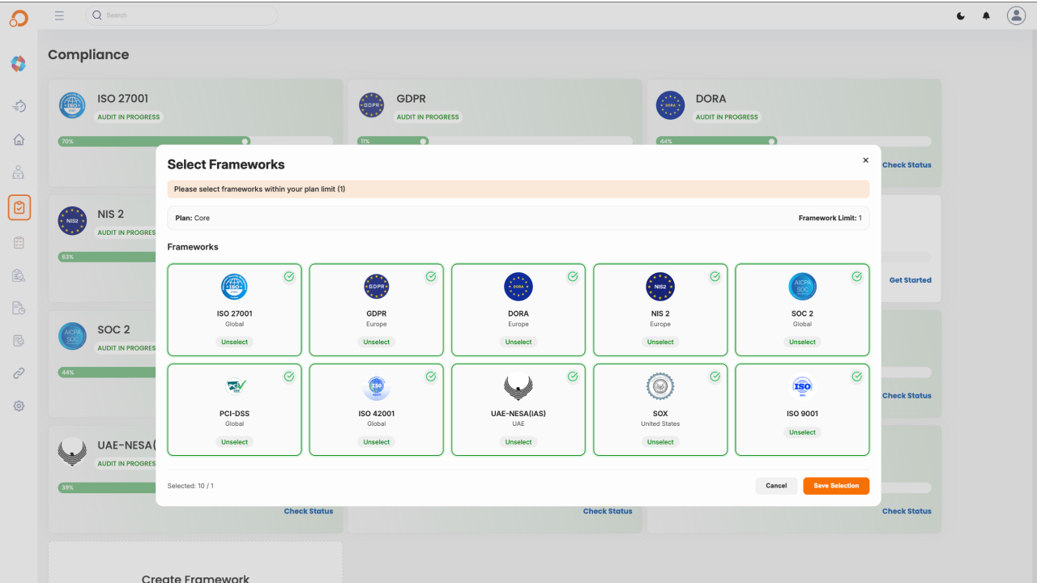Image resolution: width=1037 pixels, height=583 pixels.
Task: Click the GDPR logo in the dialog
Action: tap(377, 287)
